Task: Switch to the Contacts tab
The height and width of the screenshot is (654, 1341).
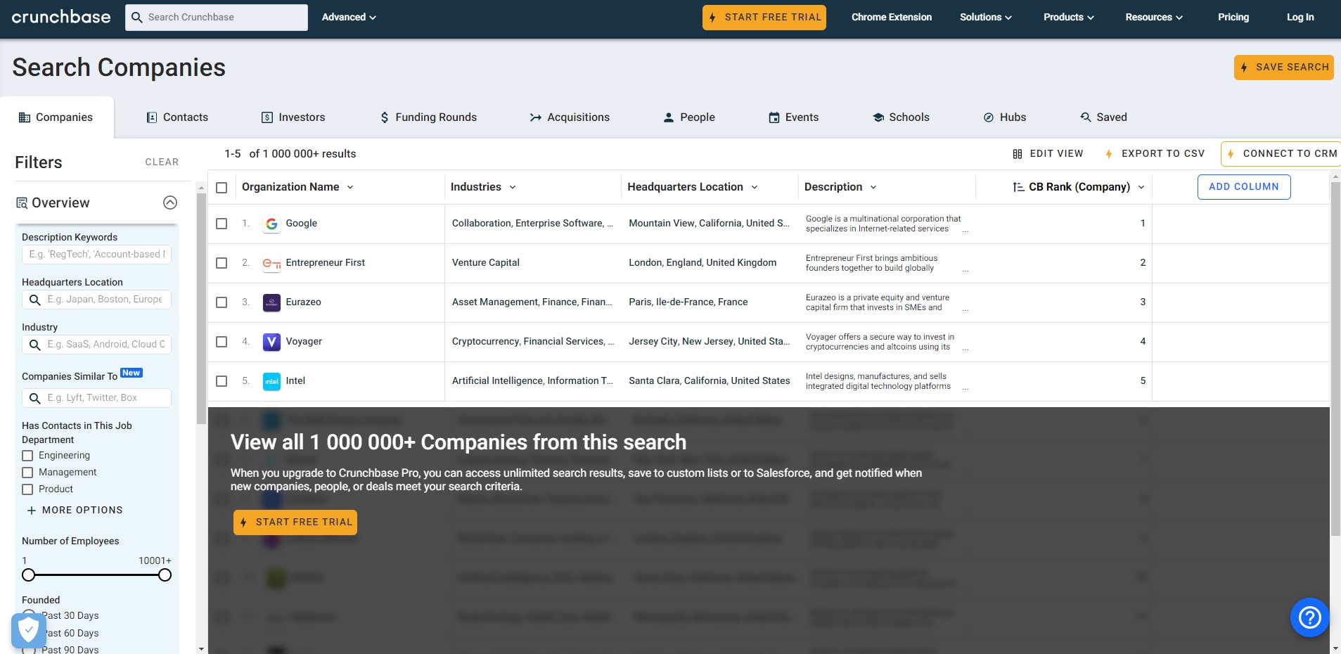Action: 177,117
